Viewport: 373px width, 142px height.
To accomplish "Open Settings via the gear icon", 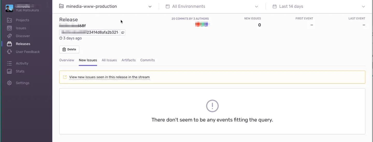I will tap(9, 83).
